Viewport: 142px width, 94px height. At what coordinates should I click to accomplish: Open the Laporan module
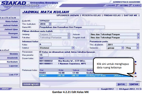pyautogui.click(x=10, y=66)
